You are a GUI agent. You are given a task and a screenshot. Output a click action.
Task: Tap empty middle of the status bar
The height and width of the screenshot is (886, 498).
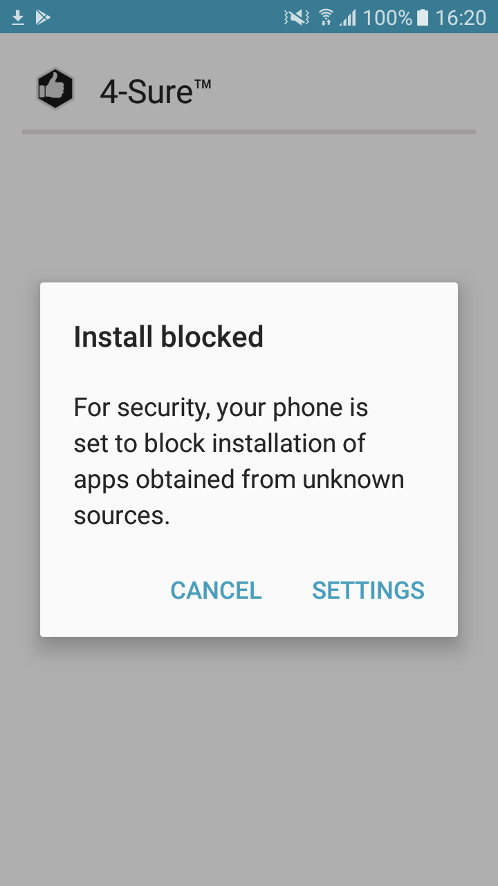pos(166,17)
